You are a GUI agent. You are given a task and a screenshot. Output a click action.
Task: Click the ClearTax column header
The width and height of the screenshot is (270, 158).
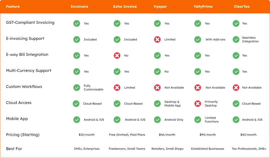tap(242, 6)
